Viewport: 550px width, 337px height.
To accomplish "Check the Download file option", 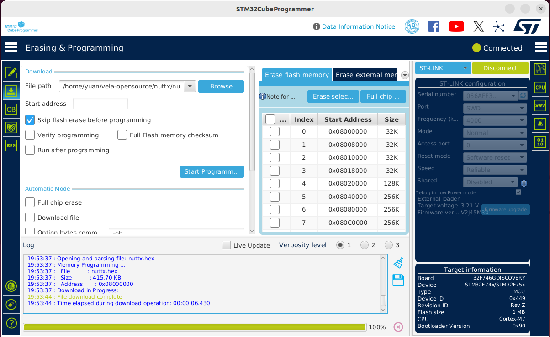I will [x=30, y=218].
